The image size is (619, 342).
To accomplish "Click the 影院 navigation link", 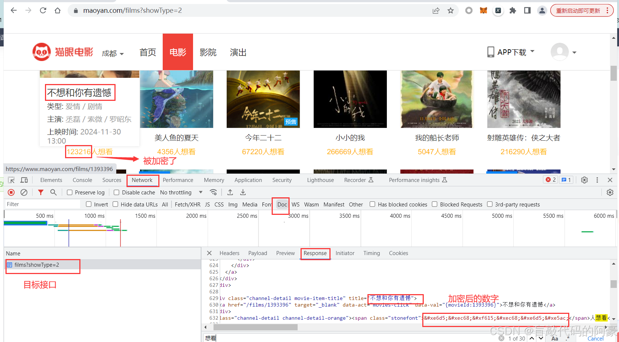I will (x=208, y=52).
